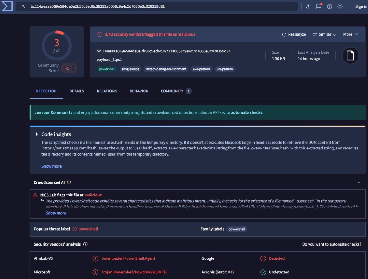Click the magnifier search icon
This screenshot has width=368, height=279.
(23, 6)
